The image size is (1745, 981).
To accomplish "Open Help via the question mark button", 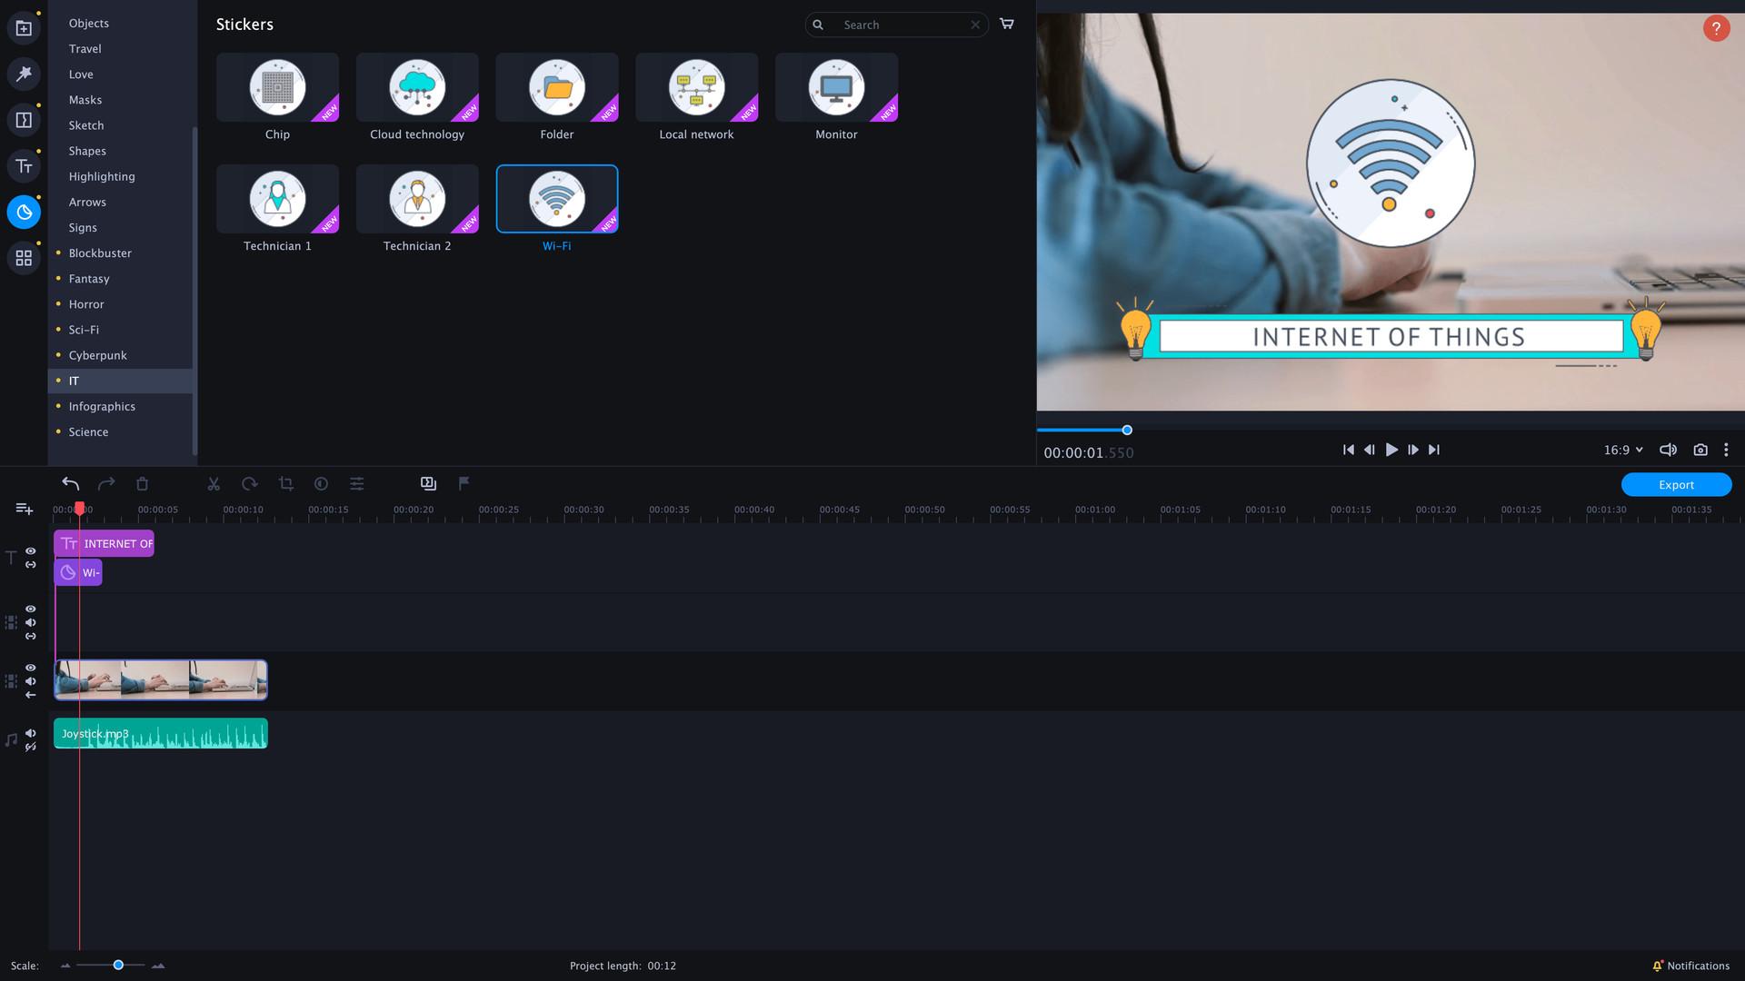I will (1715, 28).
